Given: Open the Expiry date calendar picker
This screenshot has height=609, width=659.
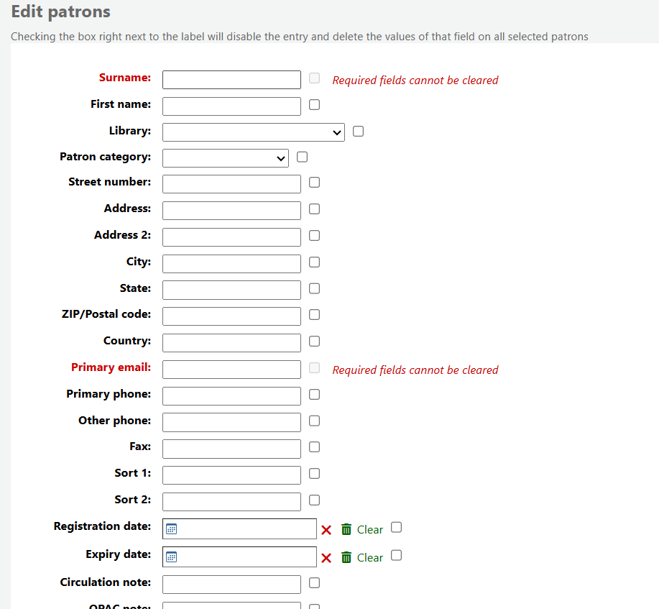Looking at the screenshot, I should pyautogui.click(x=172, y=557).
